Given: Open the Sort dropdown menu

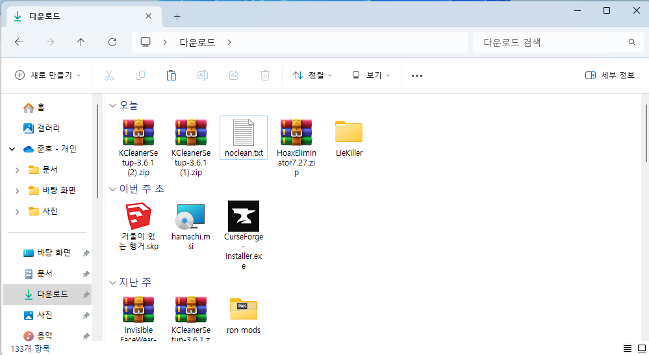Looking at the screenshot, I should pos(312,75).
